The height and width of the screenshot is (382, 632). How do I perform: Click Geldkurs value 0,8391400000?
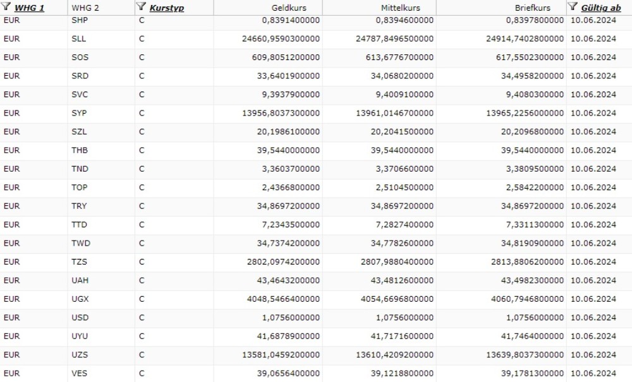(291, 20)
